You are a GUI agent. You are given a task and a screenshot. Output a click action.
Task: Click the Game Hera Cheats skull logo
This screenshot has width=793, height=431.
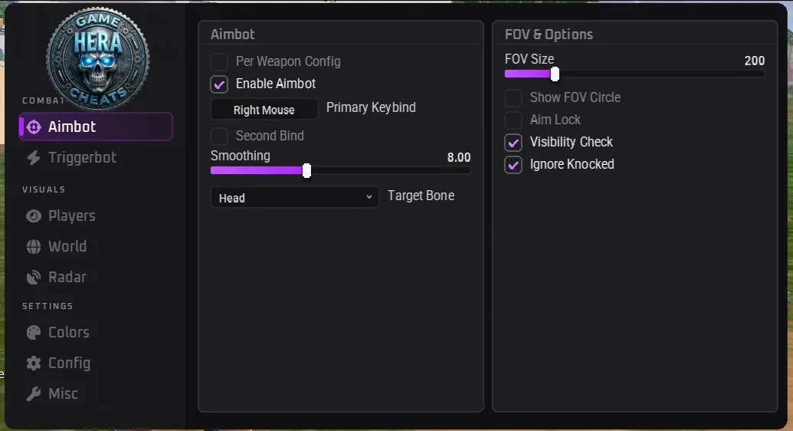click(97, 59)
